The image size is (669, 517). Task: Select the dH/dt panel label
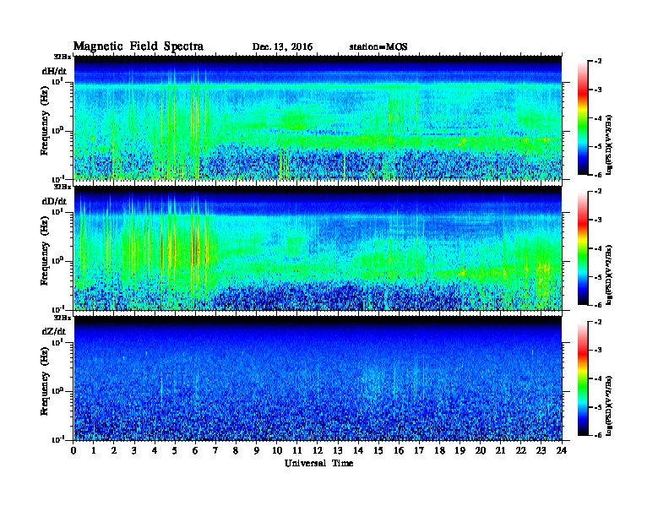(x=54, y=71)
